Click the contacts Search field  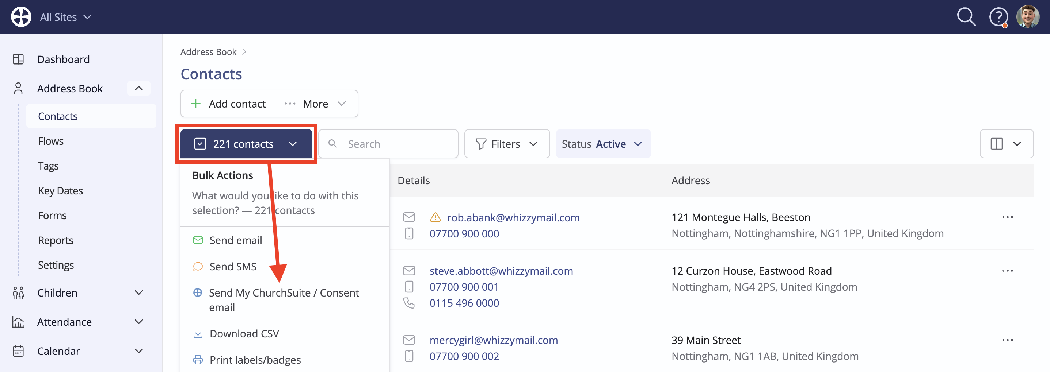coord(388,144)
